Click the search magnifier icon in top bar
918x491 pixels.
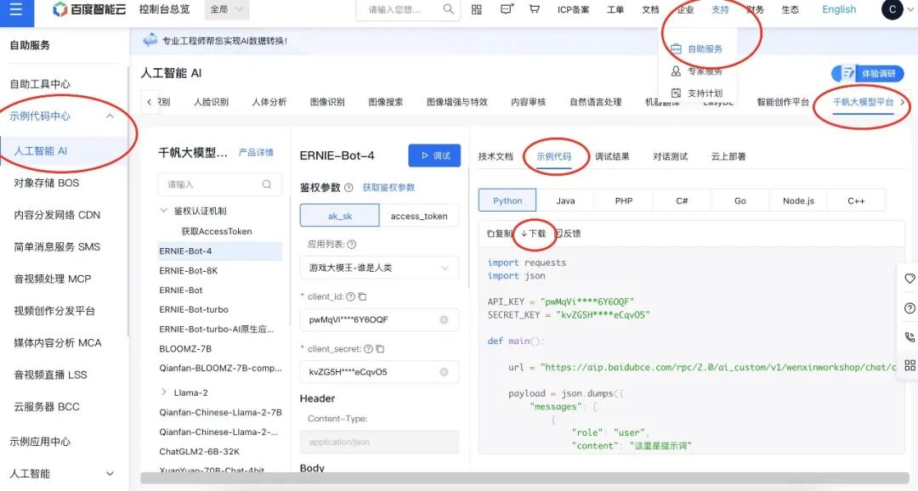[449, 9]
